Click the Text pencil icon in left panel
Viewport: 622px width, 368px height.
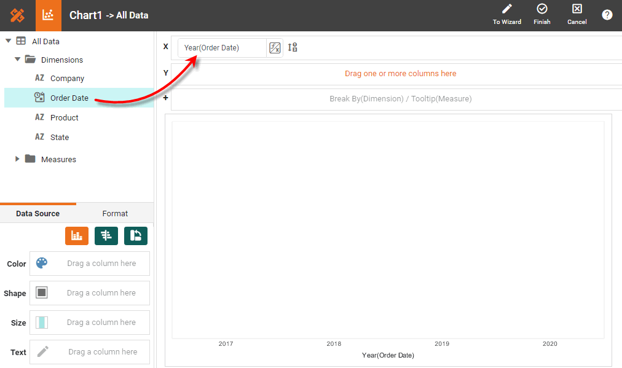click(41, 351)
